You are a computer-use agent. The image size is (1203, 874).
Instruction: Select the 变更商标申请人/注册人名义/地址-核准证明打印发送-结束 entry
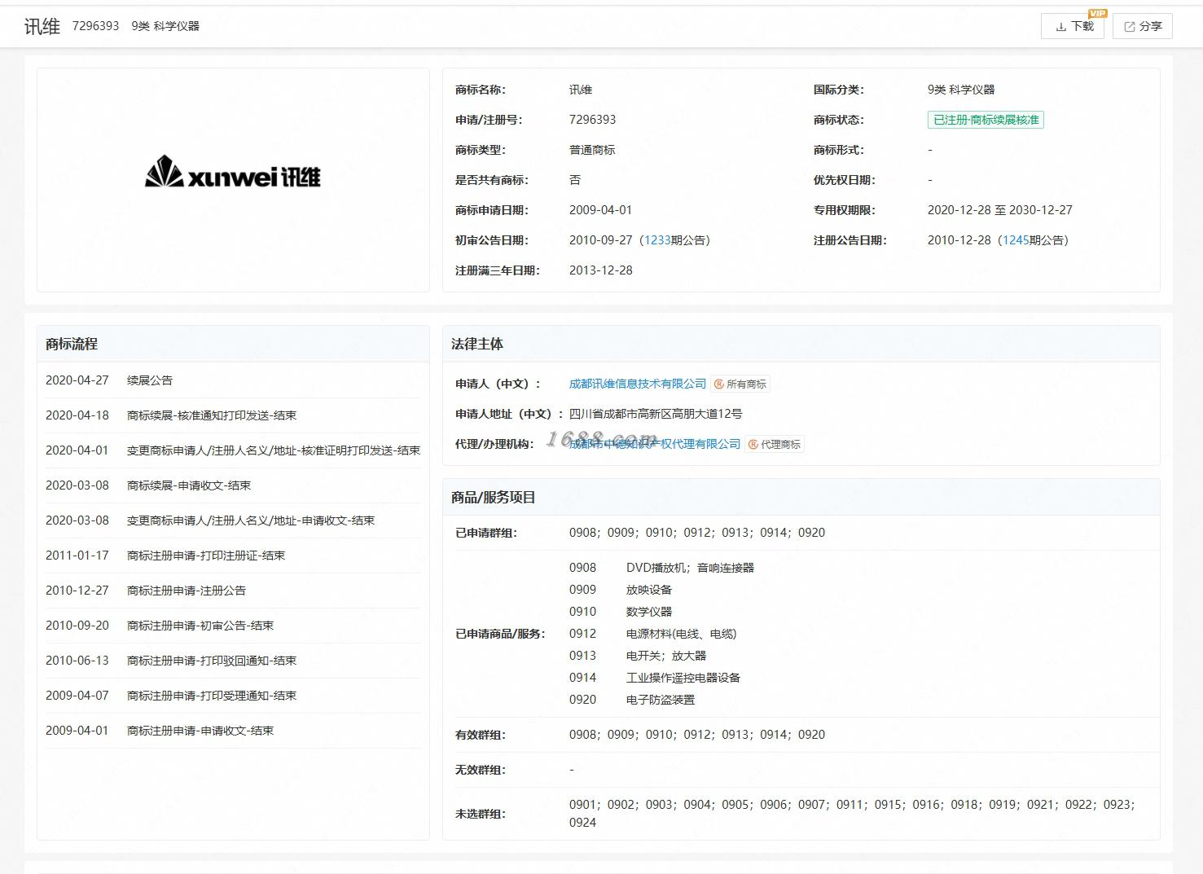point(233,450)
